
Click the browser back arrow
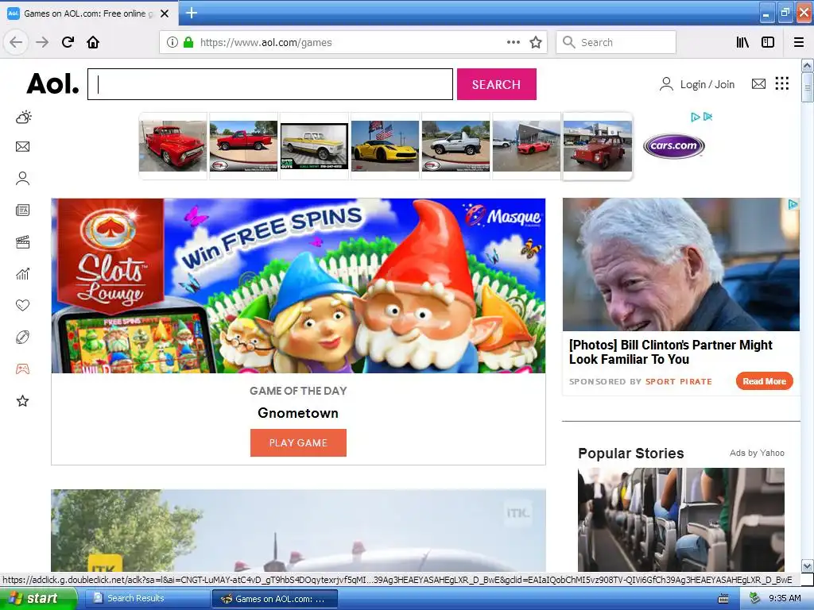[16, 42]
